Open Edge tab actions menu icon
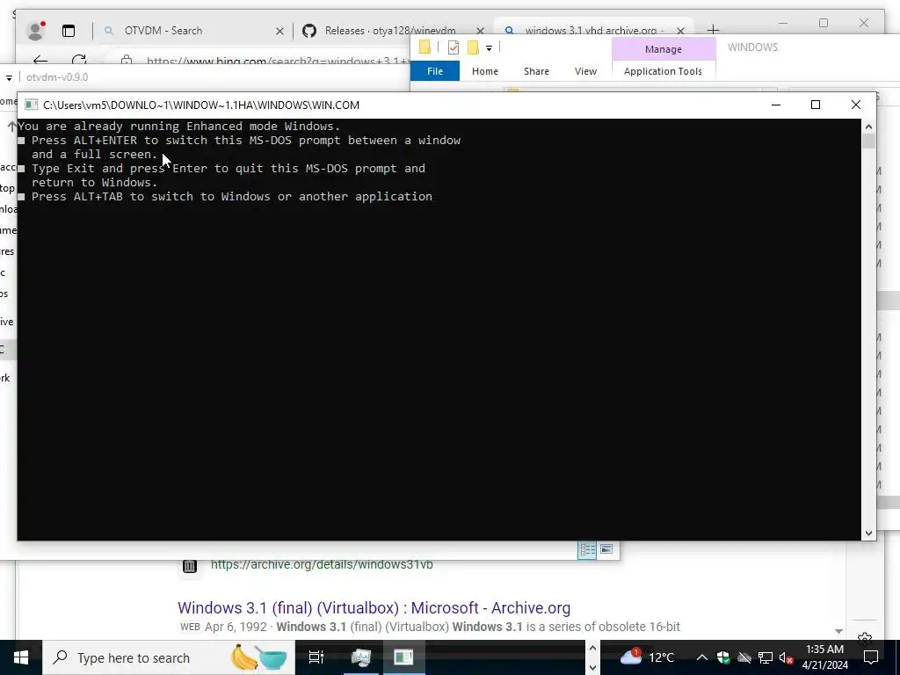Screen dimensions: 900x675 click(69, 31)
